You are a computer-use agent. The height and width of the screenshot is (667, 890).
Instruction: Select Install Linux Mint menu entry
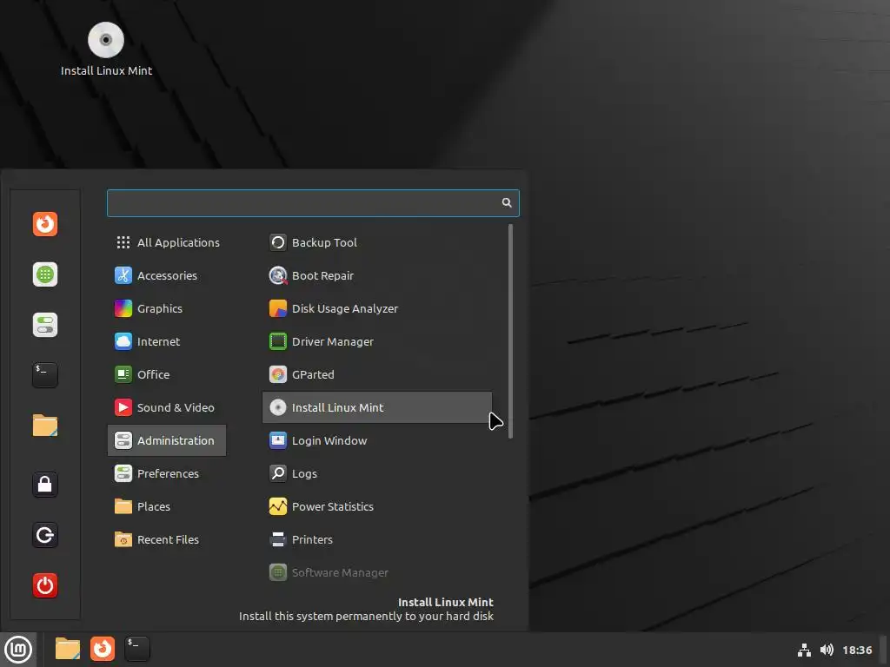pos(377,407)
